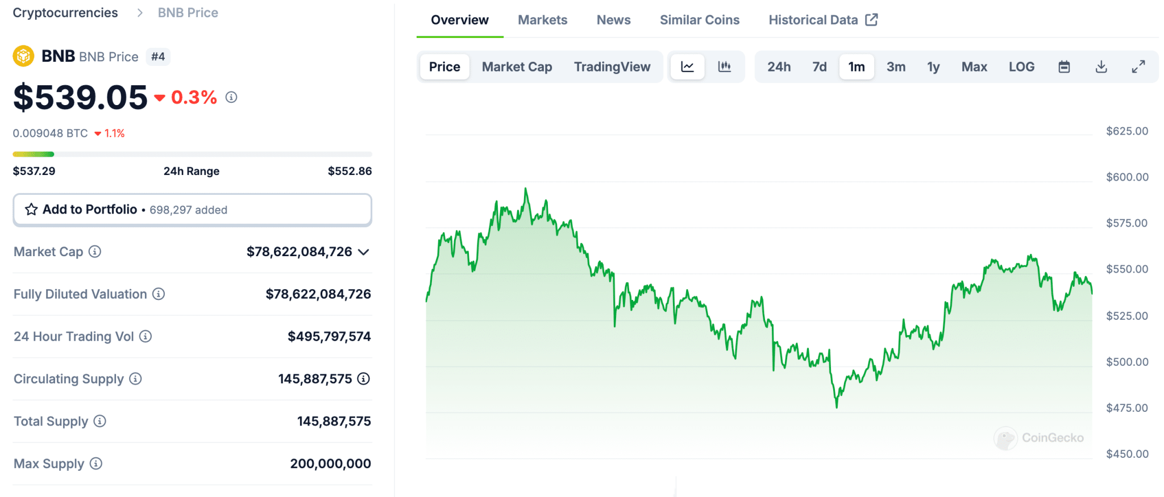Click info icon beside Circulating Supply value
The height and width of the screenshot is (497, 1164).
[x=363, y=379]
